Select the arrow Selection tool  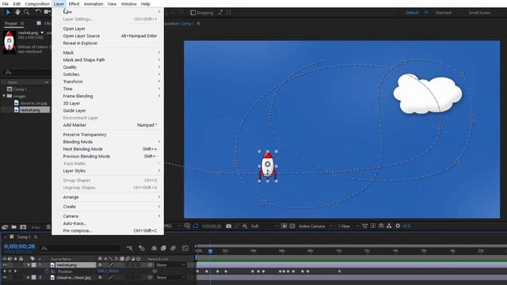click(x=8, y=13)
